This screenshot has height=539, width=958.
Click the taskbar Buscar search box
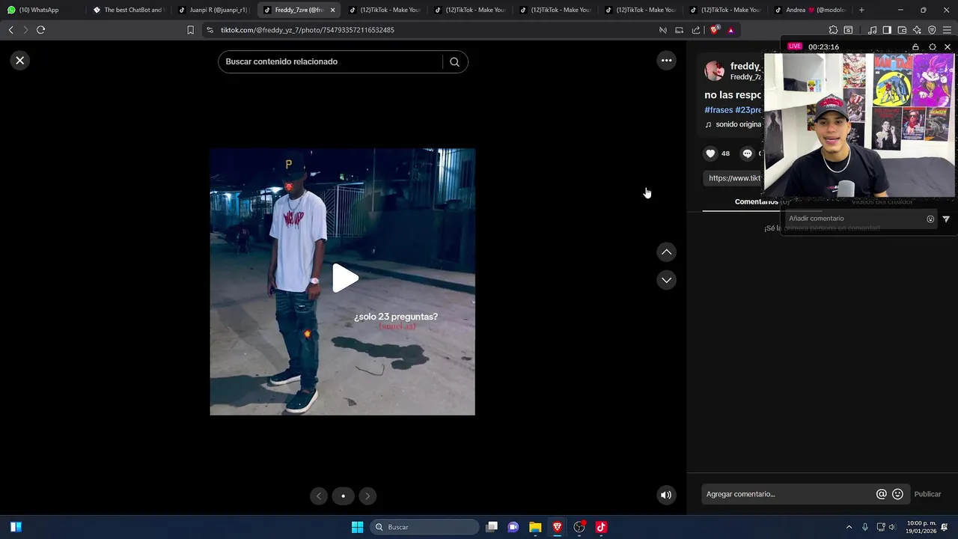[425, 527]
